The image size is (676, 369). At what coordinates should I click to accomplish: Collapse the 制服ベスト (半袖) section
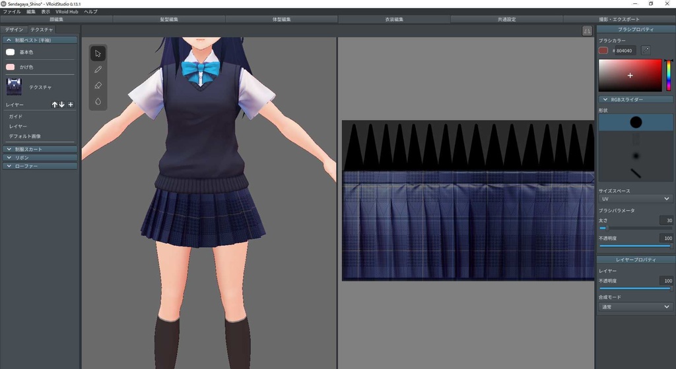[x=40, y=40]
